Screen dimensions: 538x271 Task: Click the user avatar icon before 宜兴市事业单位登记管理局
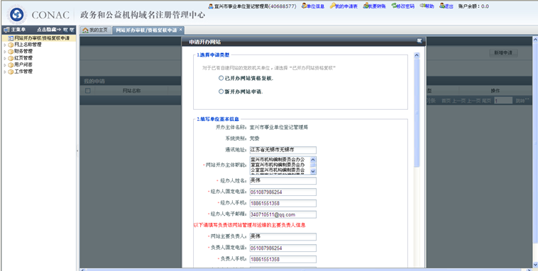211,6
